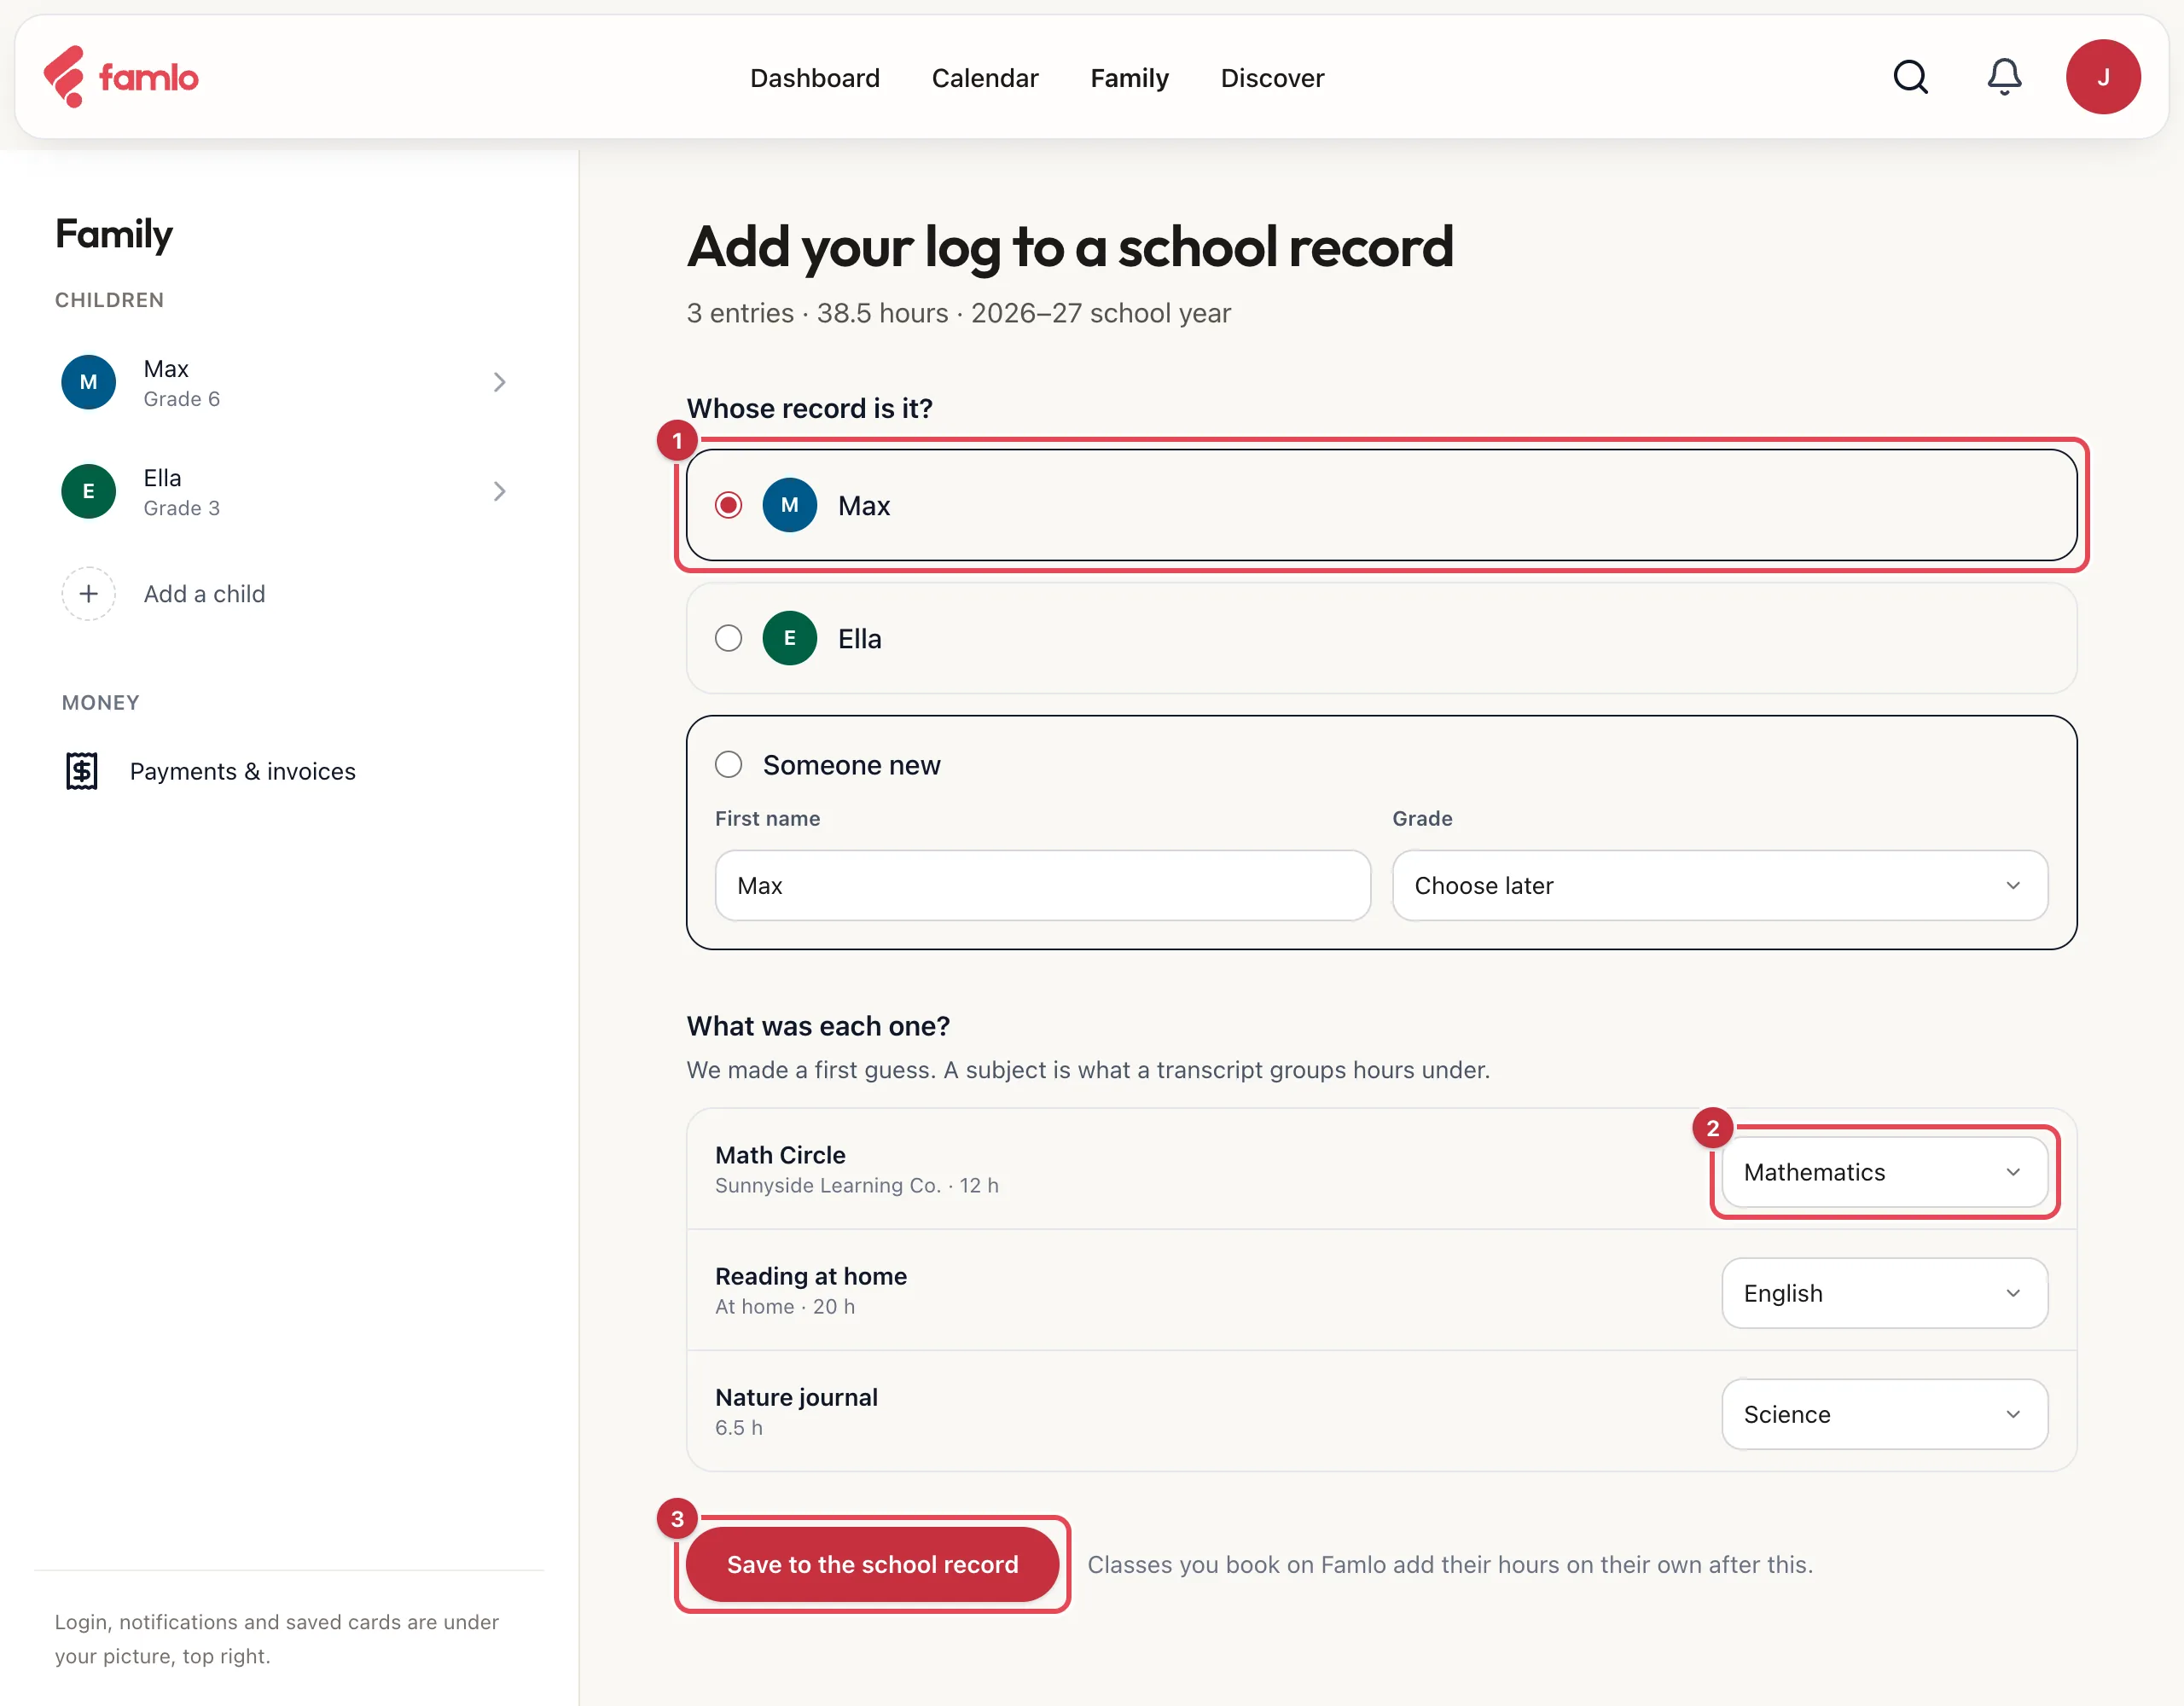Screen dimensions: 2184x1706
Task: Open the Nature journal subject dropdown
Action: click(1884, 1414)
